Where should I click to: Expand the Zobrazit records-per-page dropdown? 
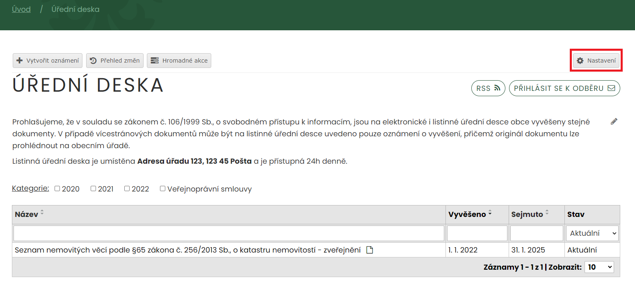(x=599, y=267)
